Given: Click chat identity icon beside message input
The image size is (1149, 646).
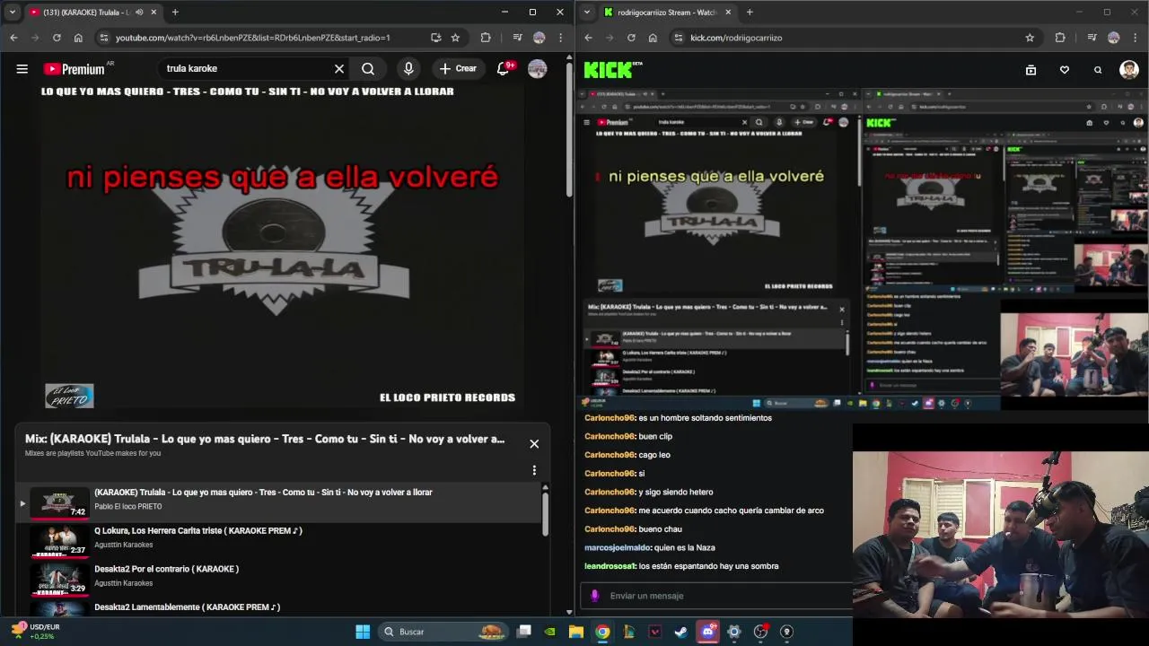Looking at the screenshot, I should pos(594,596).
